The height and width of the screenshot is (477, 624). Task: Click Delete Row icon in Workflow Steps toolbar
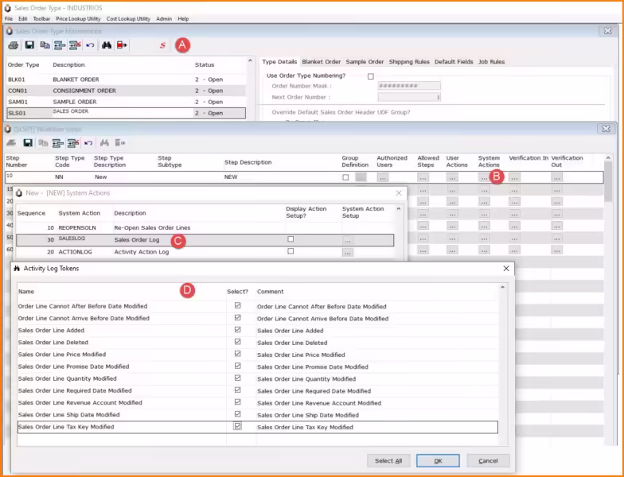pyautogui.click(x=73, y=143)
